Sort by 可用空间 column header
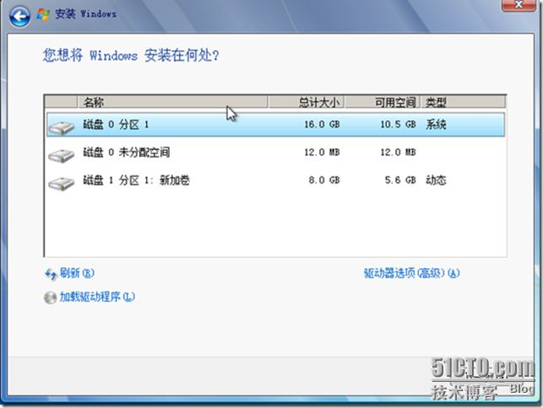Screen dimensions: 543x408 [383, 102]
